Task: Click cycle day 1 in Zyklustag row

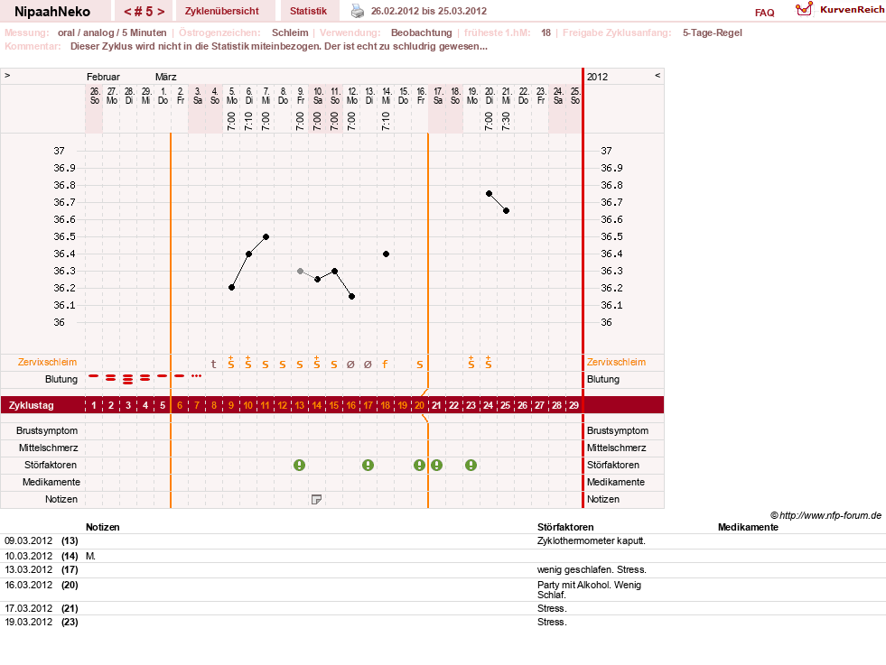Action: pyautogui.click(x=94, y=405)
